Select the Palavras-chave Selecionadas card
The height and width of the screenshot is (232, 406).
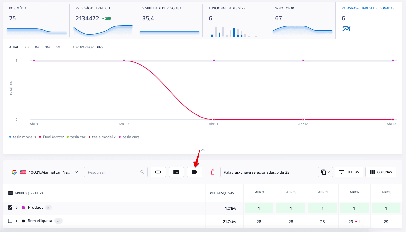point(369,20)
